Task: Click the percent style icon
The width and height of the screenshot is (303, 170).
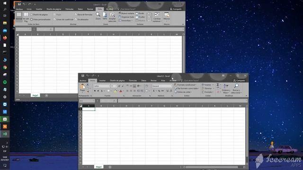Action: click(x=159, y=91)
